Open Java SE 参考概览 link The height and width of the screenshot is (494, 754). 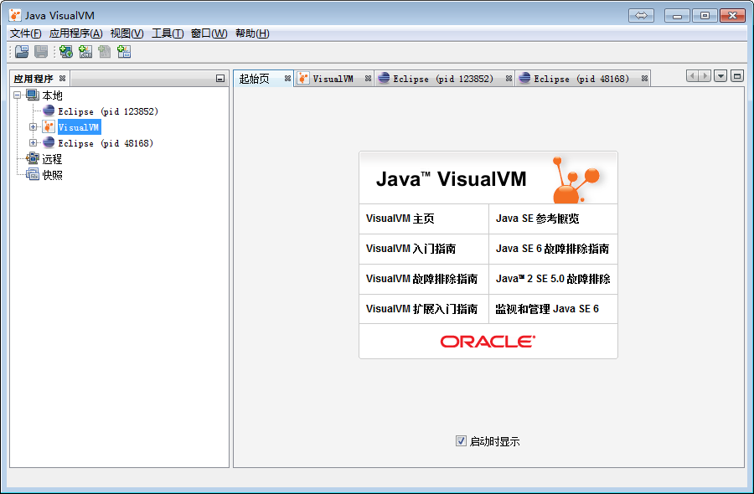[x=538, y=219]
